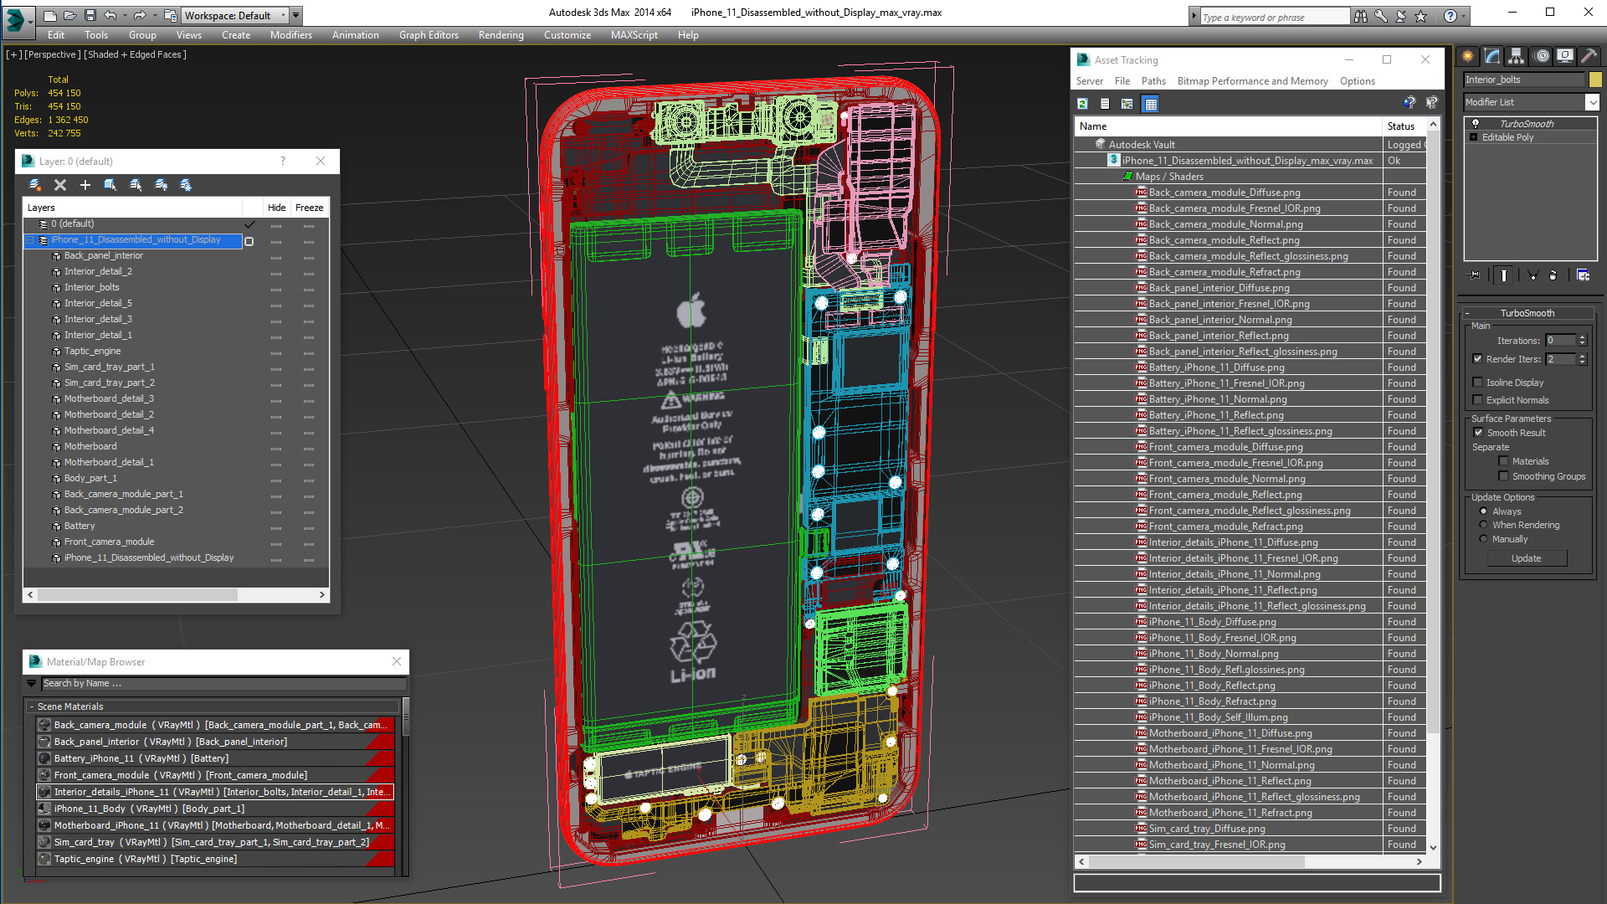The image size is (1607, 904).
Task: Open the Modifiers menu
Action: (290, 35)
